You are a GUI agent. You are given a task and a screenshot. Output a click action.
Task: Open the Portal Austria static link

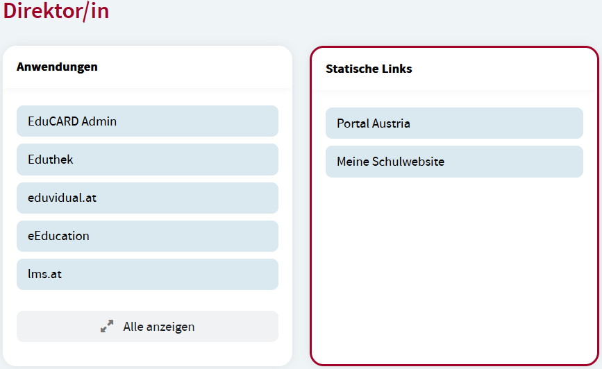pos(454,123)
